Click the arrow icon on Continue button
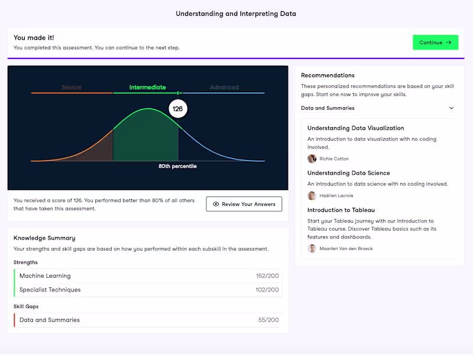 pyautogui.click(x=449, y=42)
